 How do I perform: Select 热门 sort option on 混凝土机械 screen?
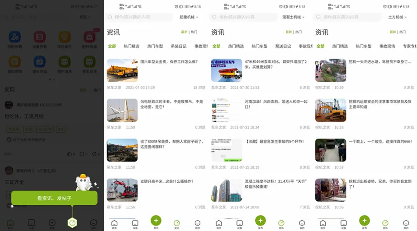click(299, 32)
